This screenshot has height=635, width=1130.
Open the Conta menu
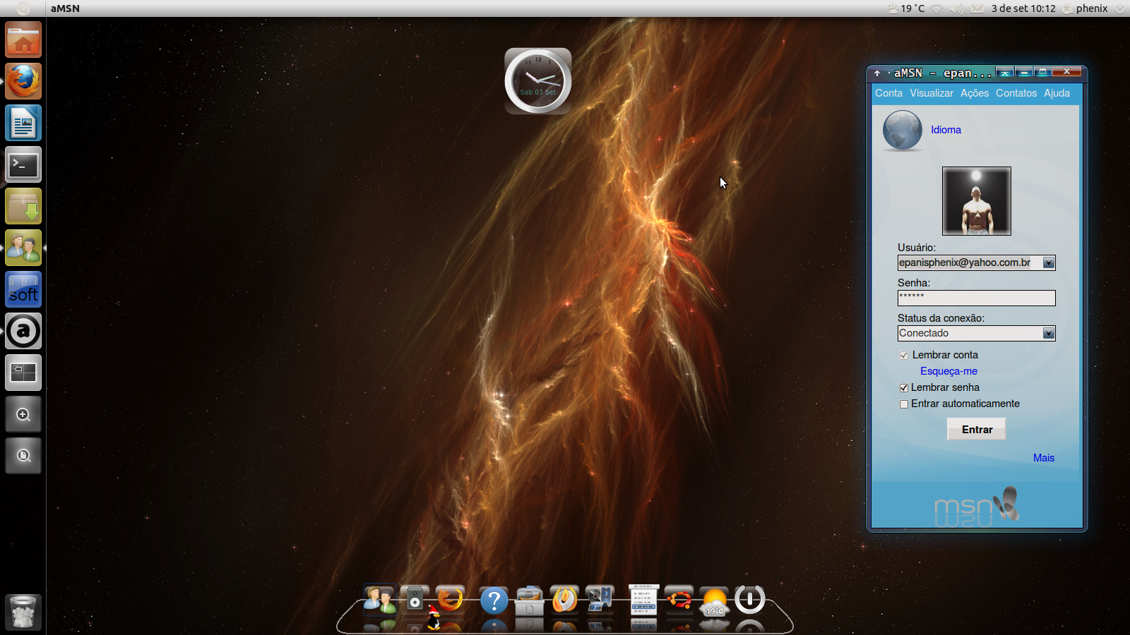[888, 93]
